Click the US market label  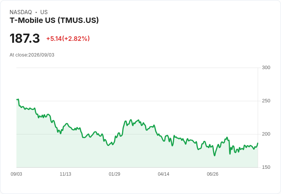pos(44,12)
